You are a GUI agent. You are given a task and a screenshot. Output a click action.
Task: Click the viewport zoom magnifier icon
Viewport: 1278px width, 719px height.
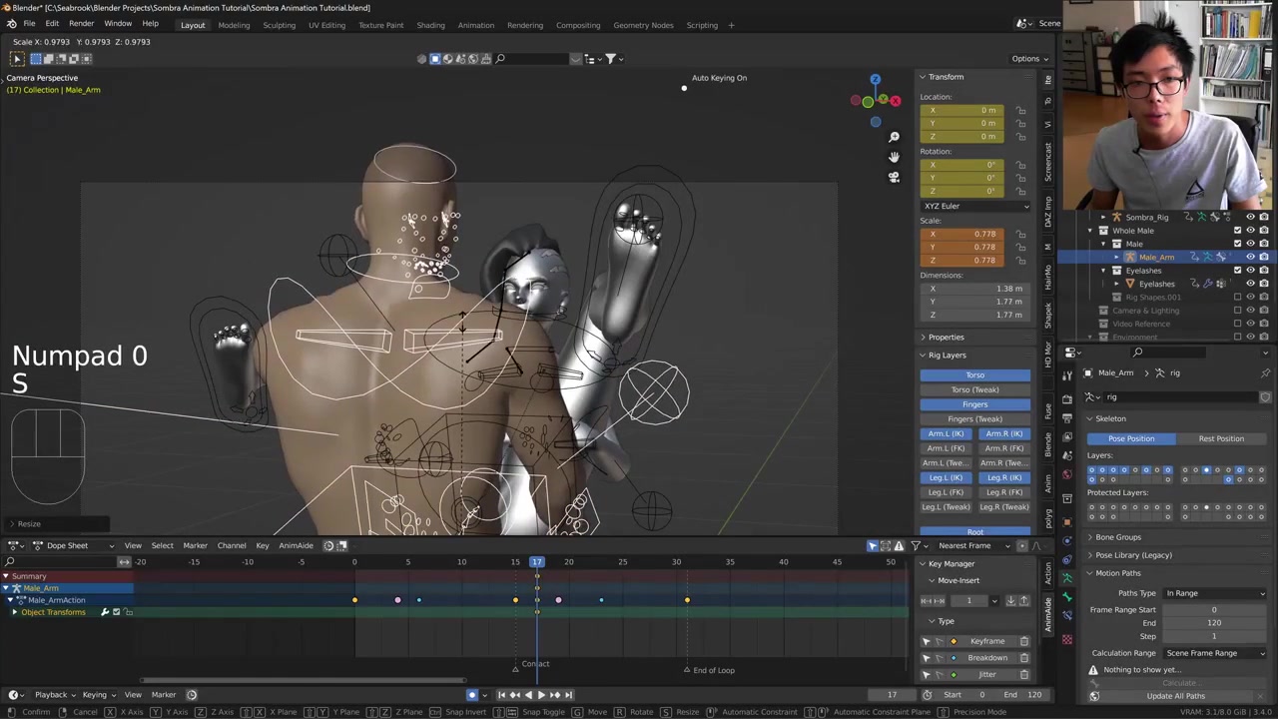[894, 137]
